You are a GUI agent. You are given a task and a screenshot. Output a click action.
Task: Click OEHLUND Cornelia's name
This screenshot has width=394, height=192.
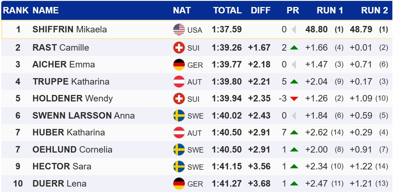(x=72, y=150)
